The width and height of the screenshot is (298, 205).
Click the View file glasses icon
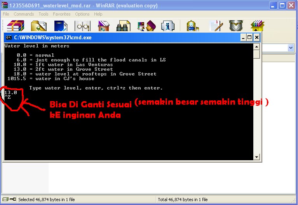click(x=83, y=26)
